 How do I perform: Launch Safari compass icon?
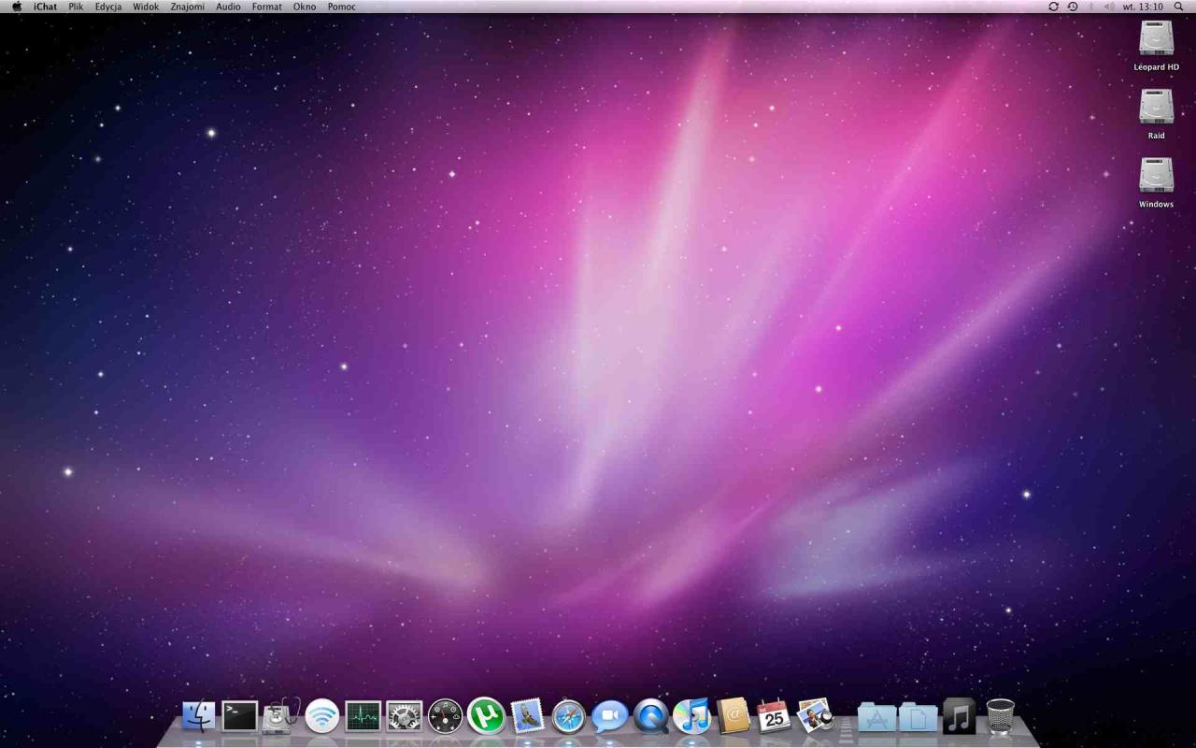tap(568, 716)
